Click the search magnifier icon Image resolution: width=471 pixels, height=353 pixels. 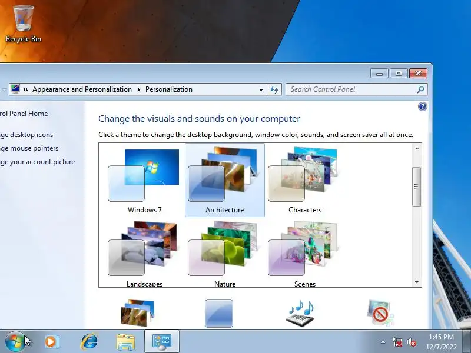[420, 89]
